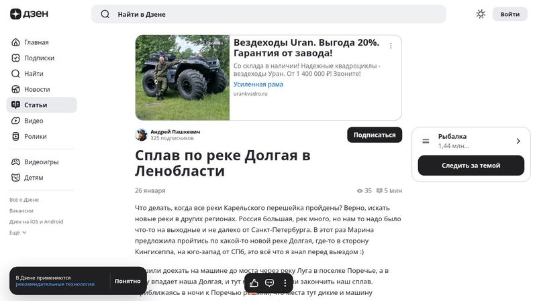Toggle the light/dark theme sun icon
This screenshot has width=537, height=301.
[x=481, y=14]
